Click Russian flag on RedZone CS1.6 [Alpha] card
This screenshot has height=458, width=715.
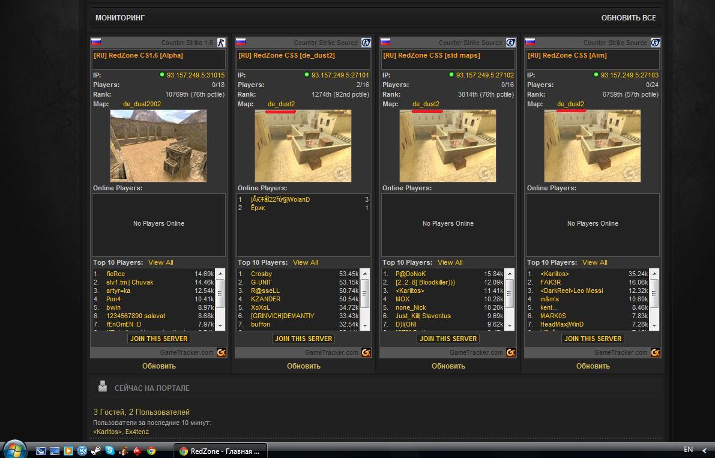tap(96, 42)
